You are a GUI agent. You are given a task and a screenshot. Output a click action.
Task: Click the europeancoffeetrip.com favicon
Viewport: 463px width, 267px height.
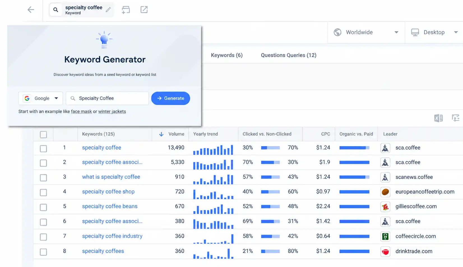coord(385,192)
